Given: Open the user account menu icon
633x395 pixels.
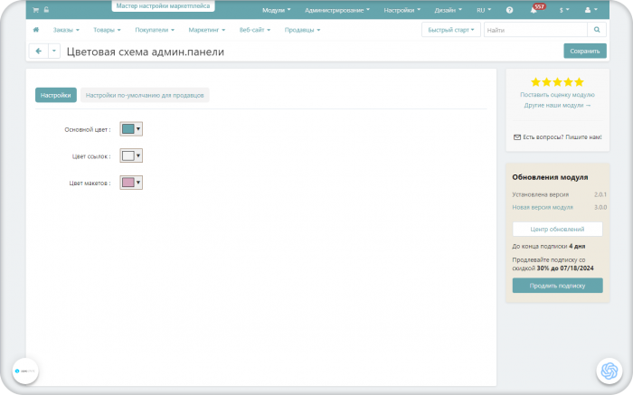Looking at the screenshot, I should coord(590,10).
